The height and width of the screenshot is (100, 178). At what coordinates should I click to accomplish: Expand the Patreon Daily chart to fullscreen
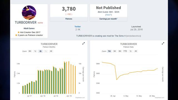point(163,43)
